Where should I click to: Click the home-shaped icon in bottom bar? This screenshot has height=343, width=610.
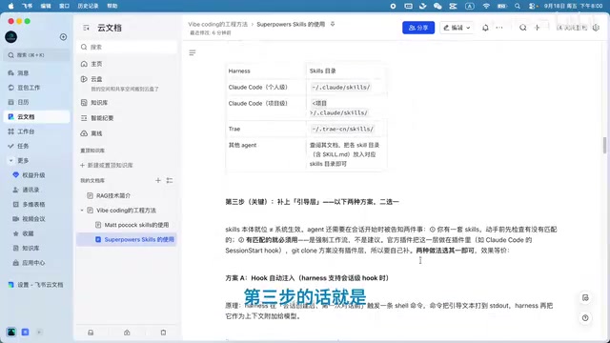127,333
